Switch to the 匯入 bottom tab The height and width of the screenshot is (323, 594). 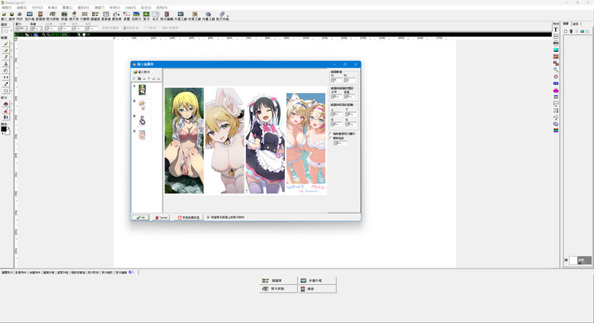(131, 272)
